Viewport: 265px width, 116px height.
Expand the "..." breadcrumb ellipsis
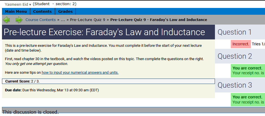[63, 20]
